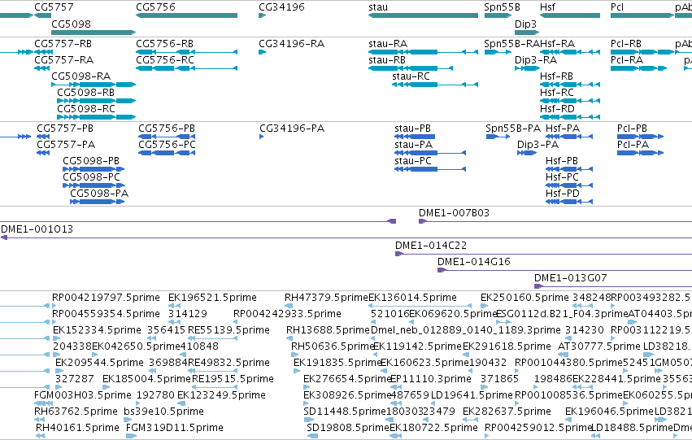Select protein stau-PA
Image resolution: width=692 pixels, height=440 pixels.
click(x=414, y=145)
